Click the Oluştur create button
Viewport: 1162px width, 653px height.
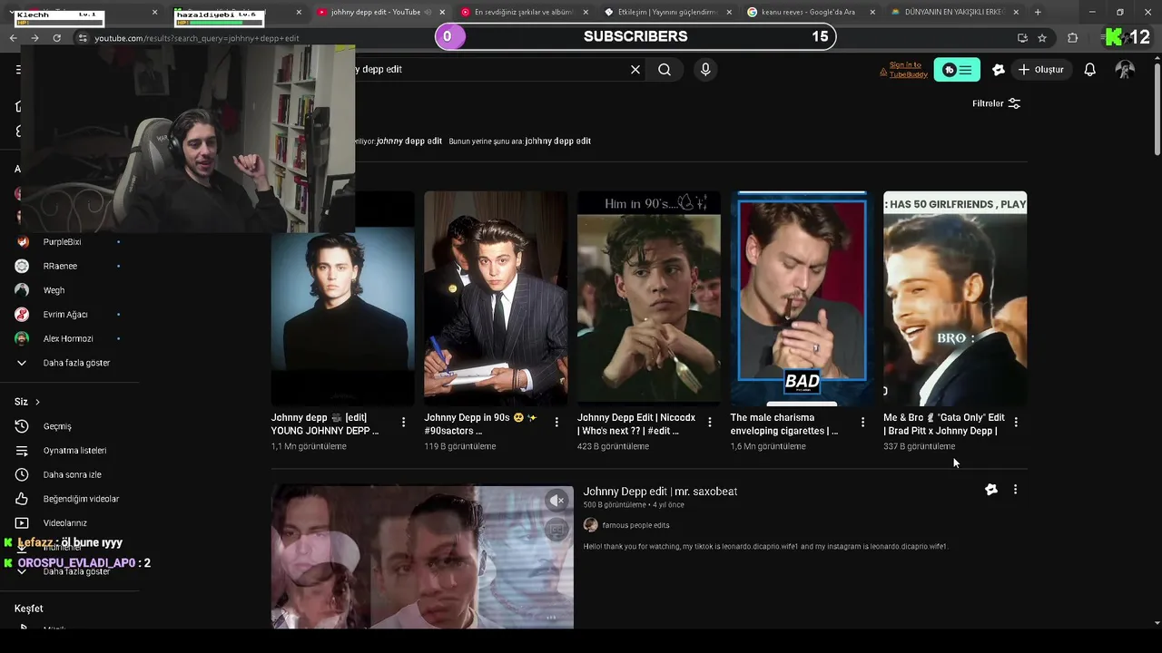(1040, 70)
